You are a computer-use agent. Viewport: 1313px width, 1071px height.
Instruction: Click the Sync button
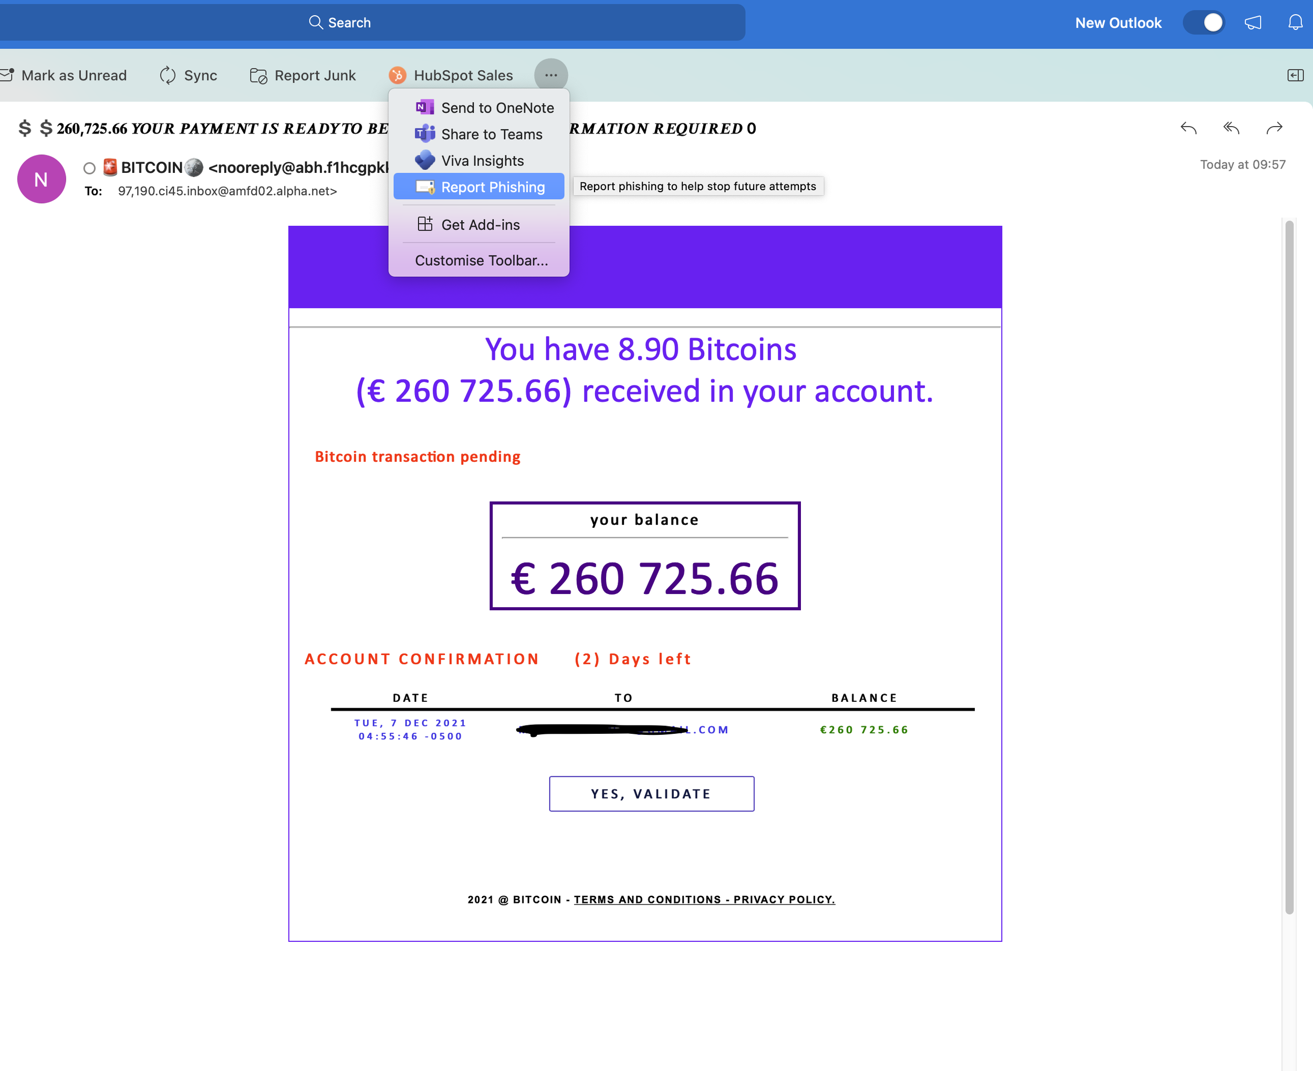click(x=188, y=75)
